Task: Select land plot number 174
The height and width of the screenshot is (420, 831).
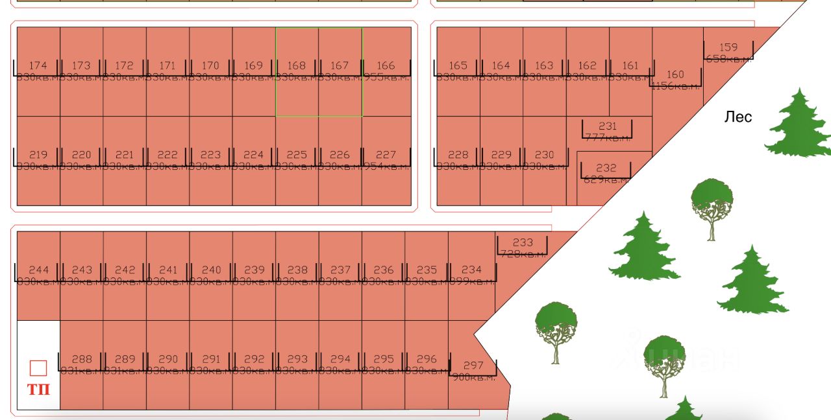Action: tap(38, 71)
